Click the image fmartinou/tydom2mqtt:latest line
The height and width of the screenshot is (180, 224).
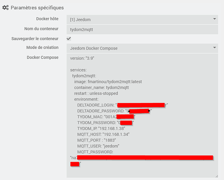108,82
